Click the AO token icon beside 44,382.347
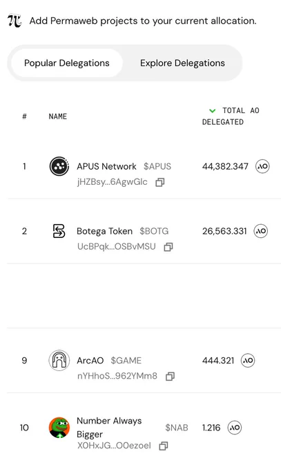 tap(262, 166)
